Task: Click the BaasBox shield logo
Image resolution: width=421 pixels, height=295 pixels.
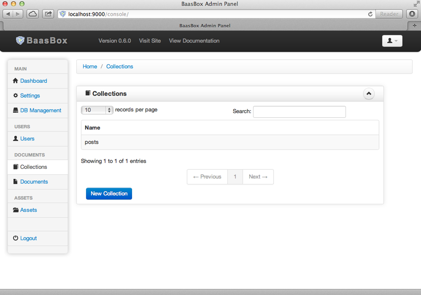Action: click(x=20, y=41)
